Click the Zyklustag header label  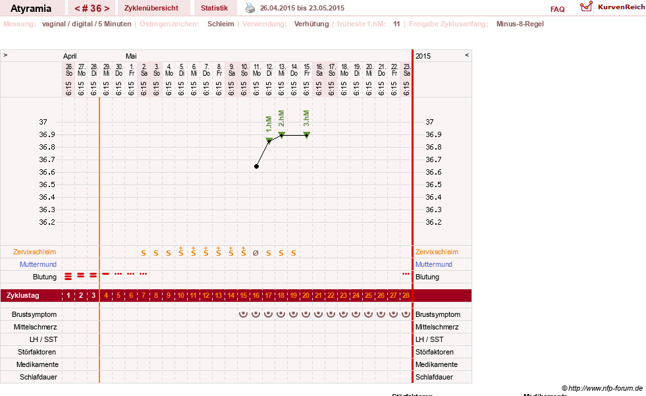pyautogui.click(x=23, y=295)
